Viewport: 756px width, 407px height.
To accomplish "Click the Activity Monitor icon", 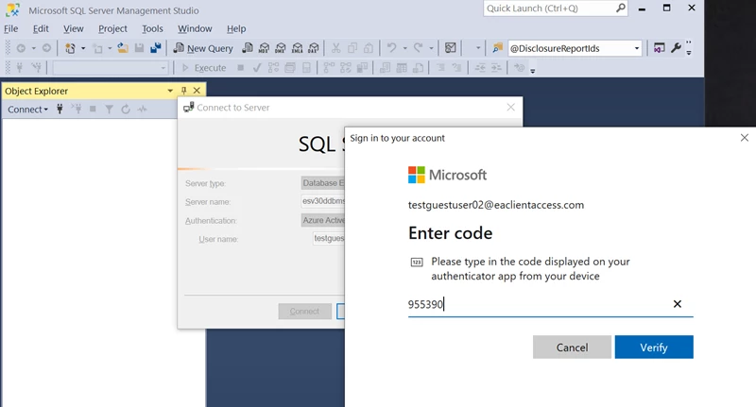I will click(451, 48).
